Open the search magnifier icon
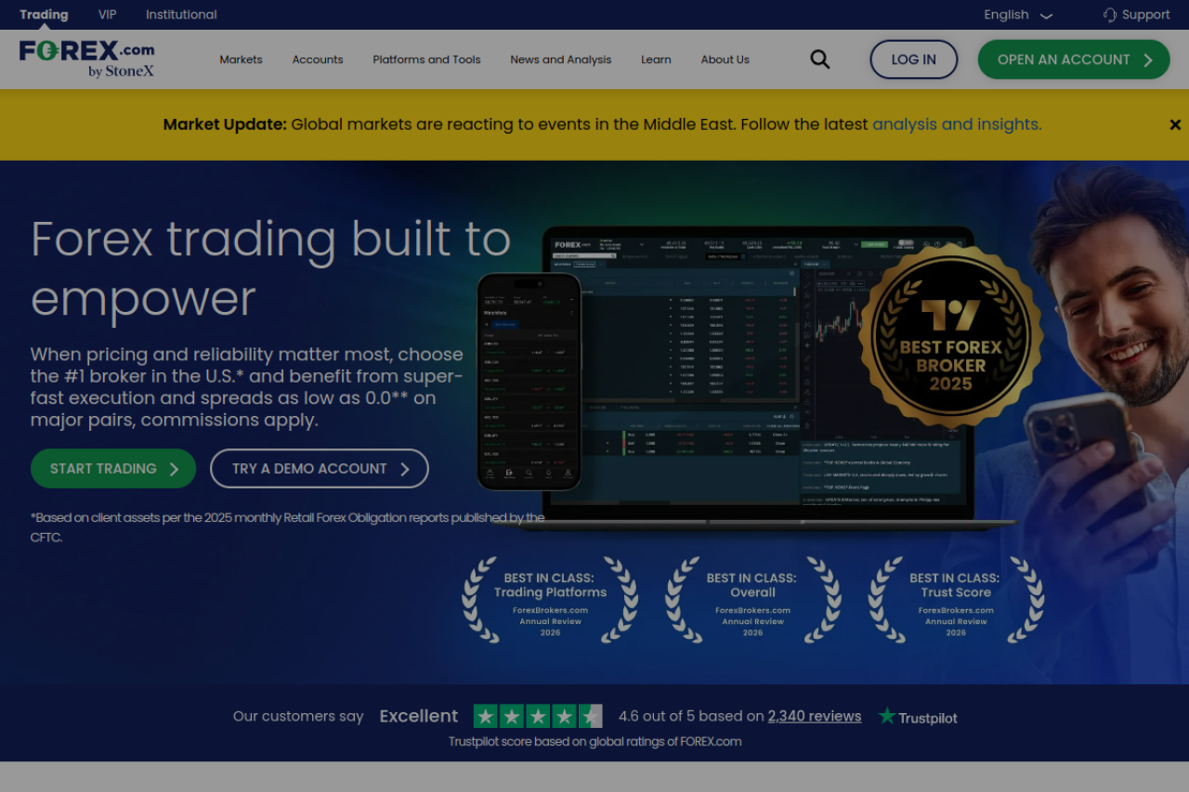The height and width of the screenshot is (792, 1189). 819,59
